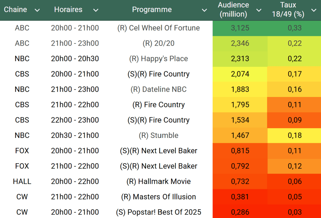Image resolution: width=321 pixels, height=218 pixels.
Task: Select the Happy's Place program row
Action: coord(158,59)
